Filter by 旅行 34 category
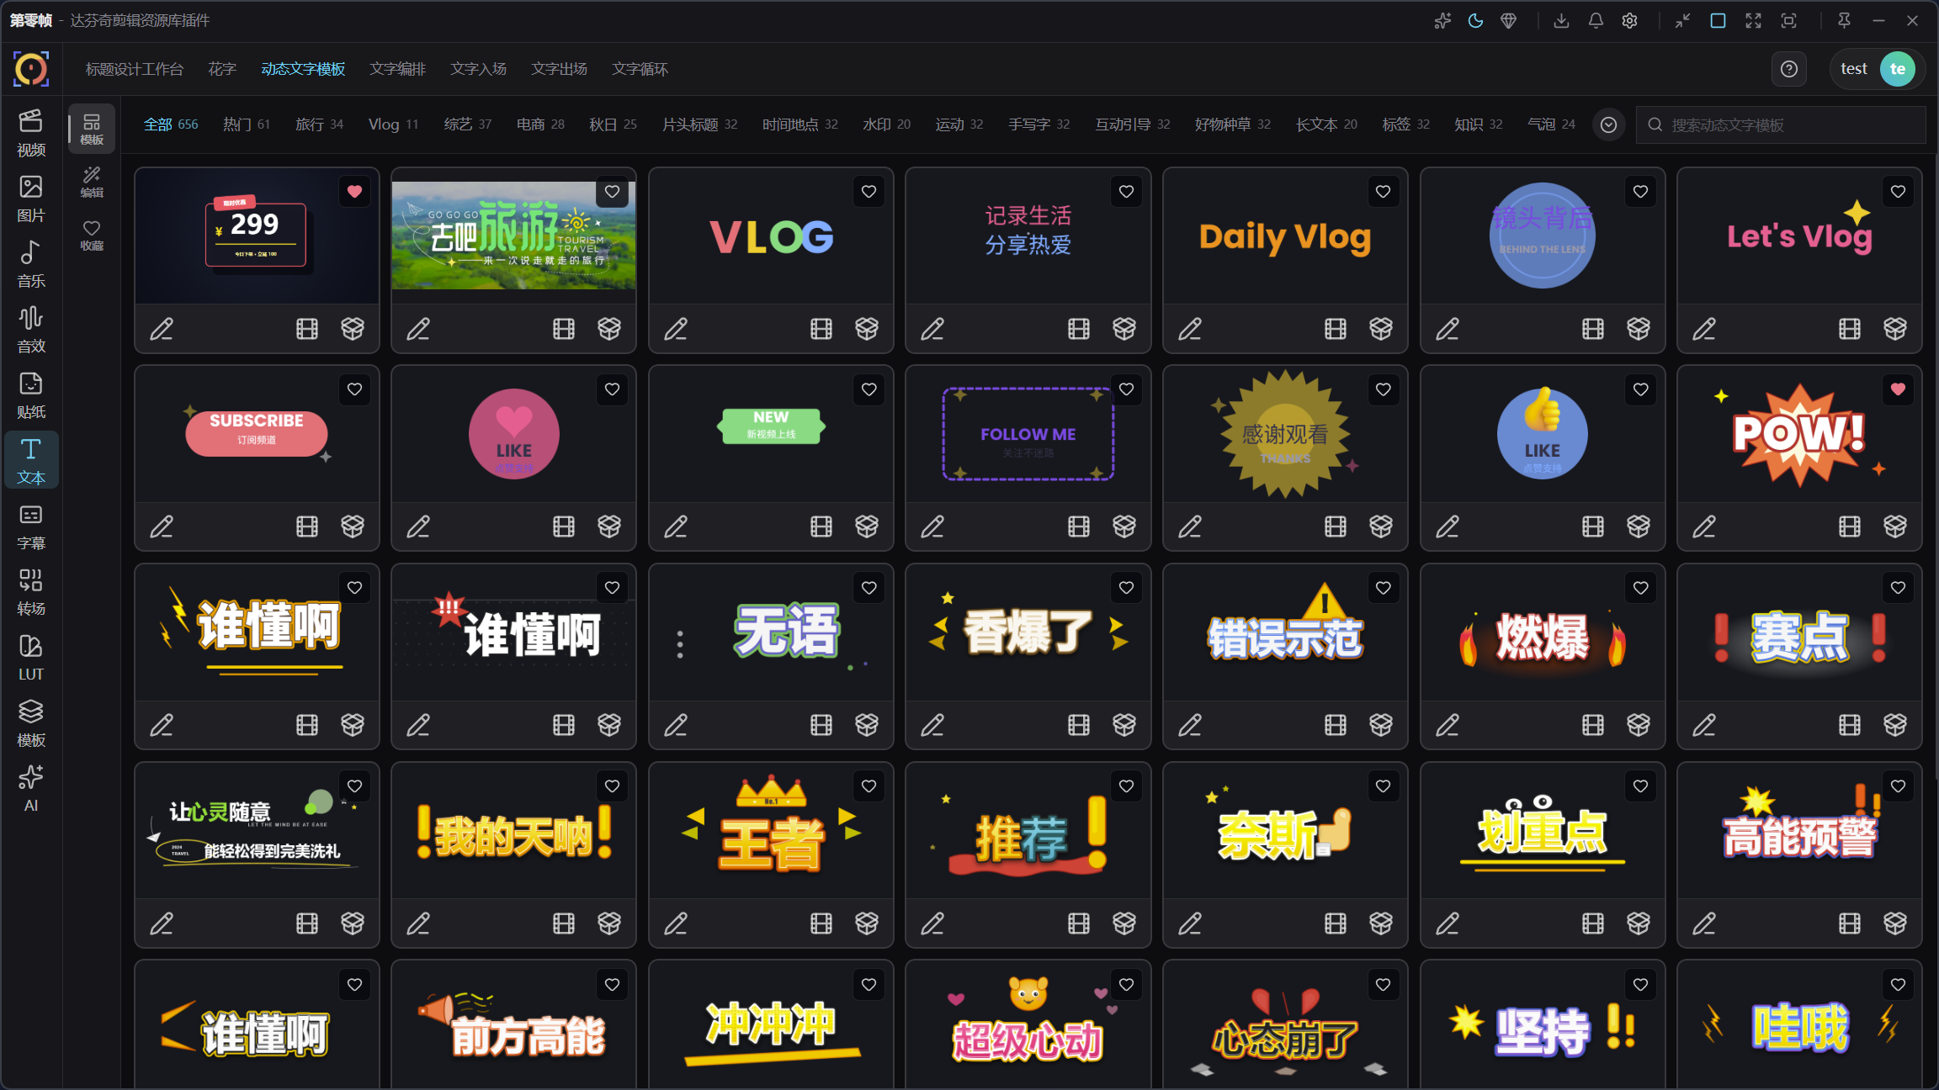Image resolution: width=1939 pixels, height=1090 pixels. click(319, 124)
